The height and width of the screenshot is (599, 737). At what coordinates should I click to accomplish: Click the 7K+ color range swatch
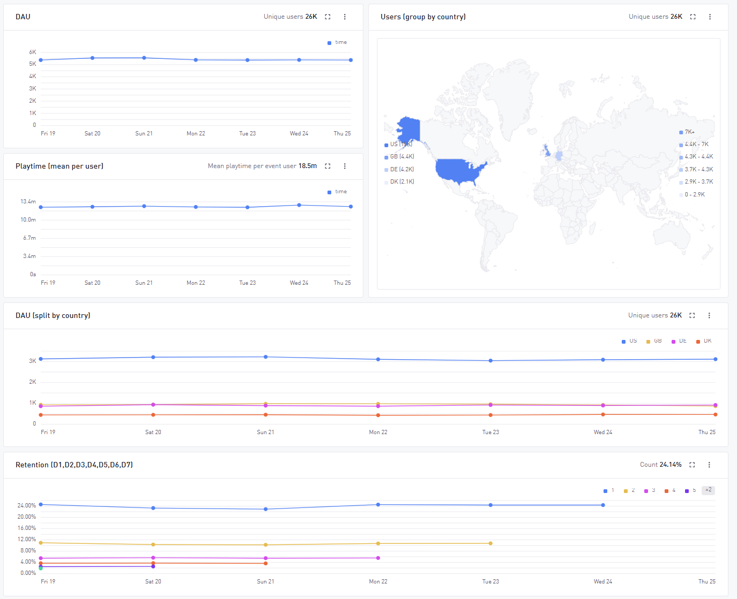pyautogui.click(x=681, y=132)
